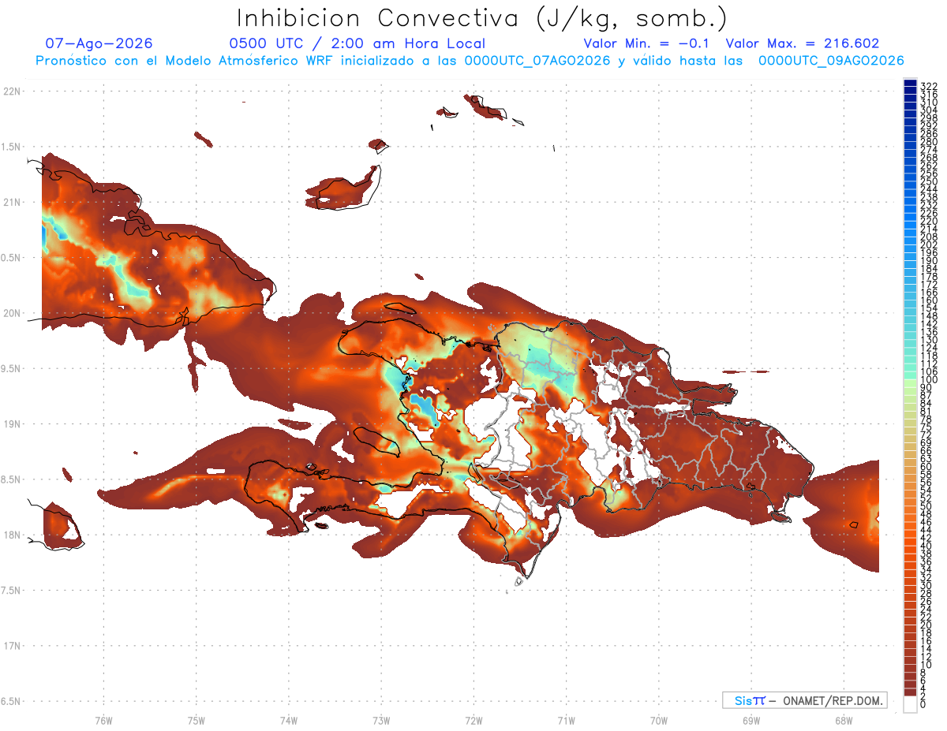Click the white swatch labeled 0 on the colorbar
Image resolution: width=947 pixels, height=731 pixels.
point(910,706)
